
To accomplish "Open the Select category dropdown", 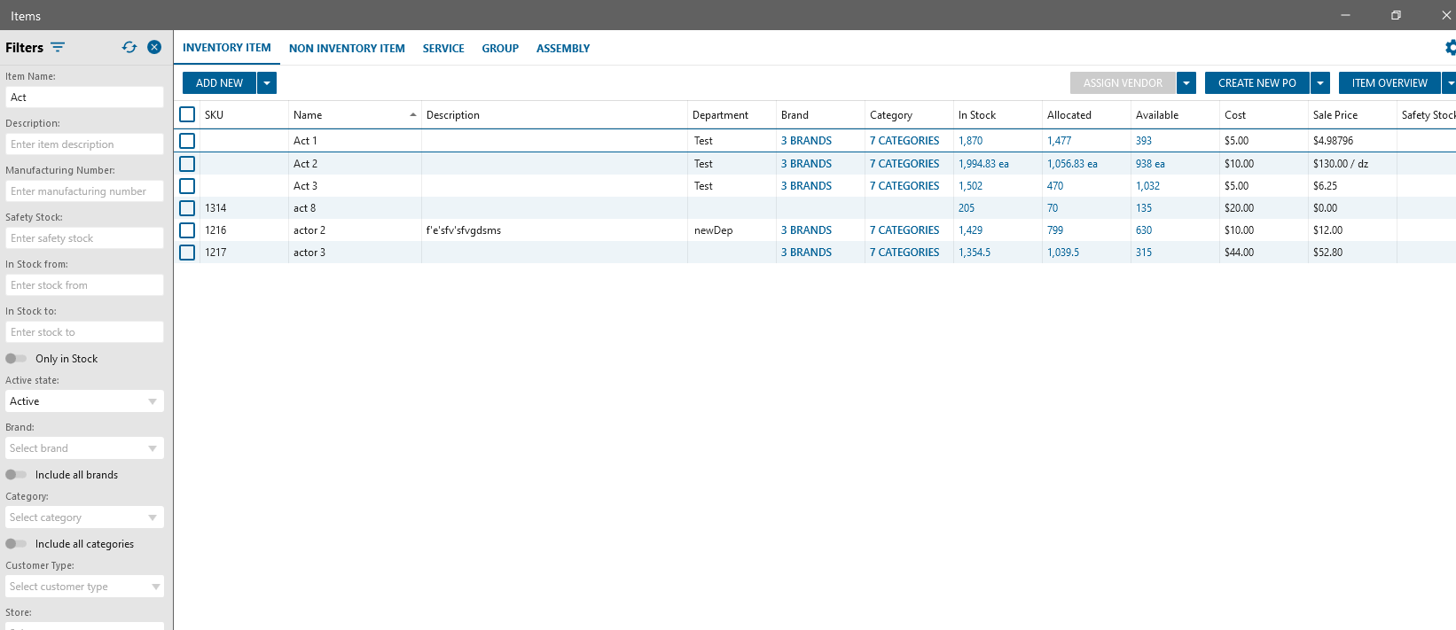I will tap(84, 517).
